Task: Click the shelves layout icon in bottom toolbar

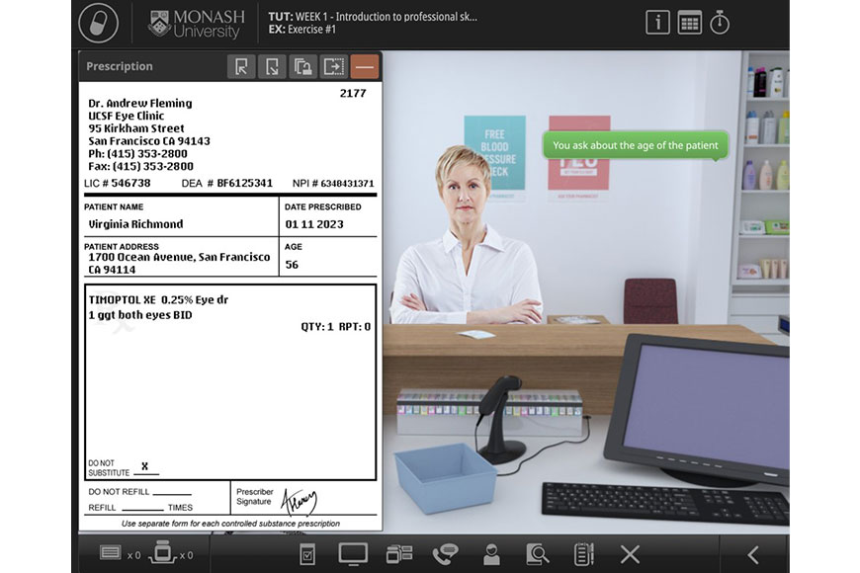Action: coord(399,554)
